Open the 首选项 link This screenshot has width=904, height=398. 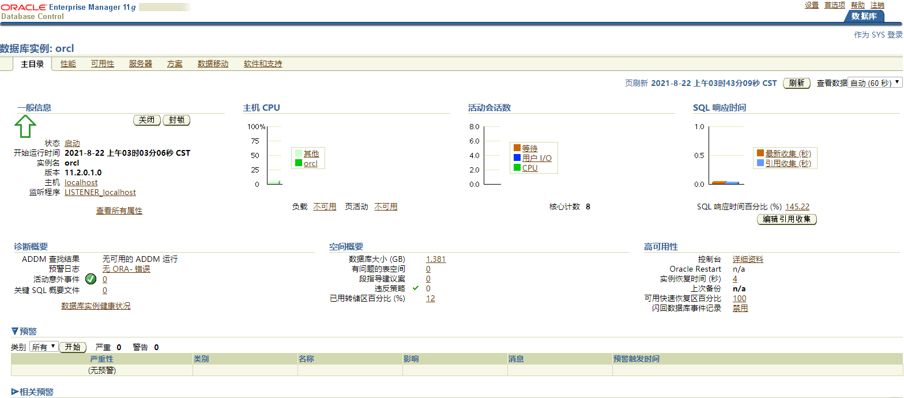coord(835,5)
